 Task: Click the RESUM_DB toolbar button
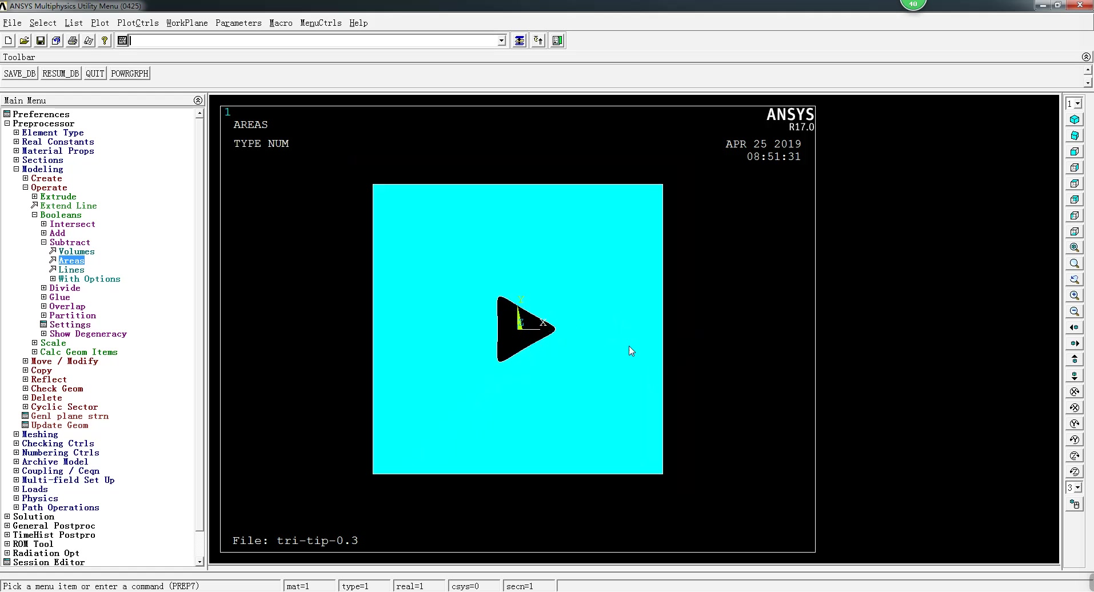tap(61, 74)
